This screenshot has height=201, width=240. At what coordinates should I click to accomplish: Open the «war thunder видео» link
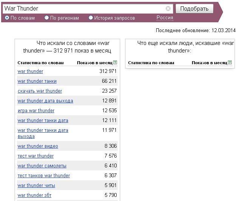pos(38,146)
